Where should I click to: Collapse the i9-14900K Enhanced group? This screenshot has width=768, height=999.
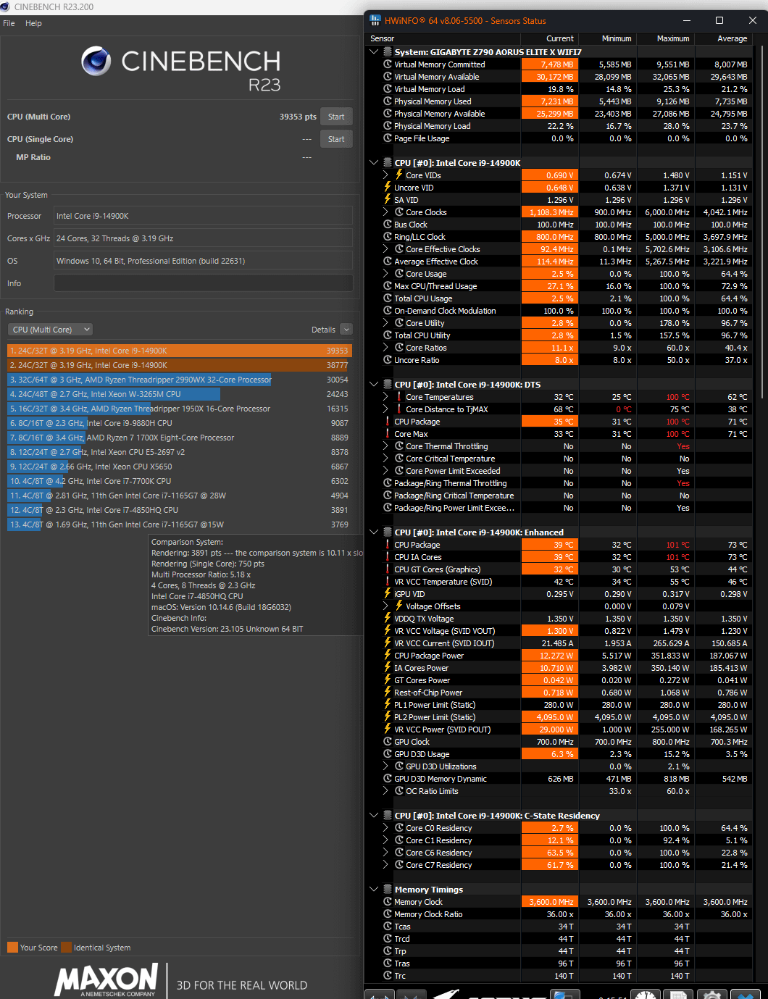374,532
